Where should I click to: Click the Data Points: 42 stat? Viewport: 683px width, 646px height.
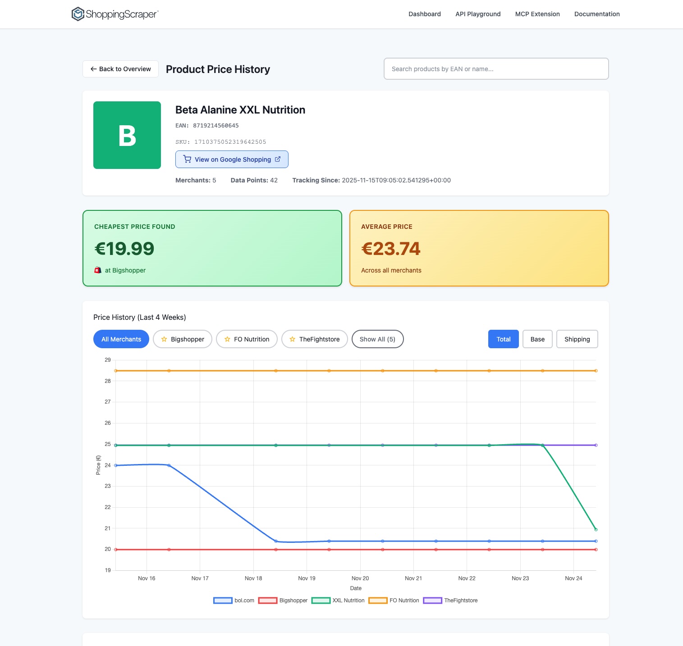254,180
